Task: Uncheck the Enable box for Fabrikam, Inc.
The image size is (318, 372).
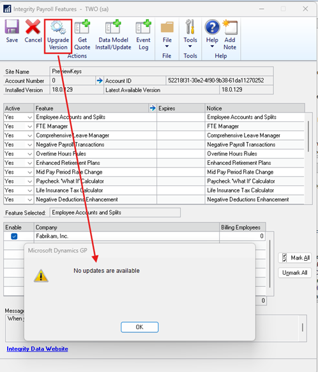Action: point(14,236)
